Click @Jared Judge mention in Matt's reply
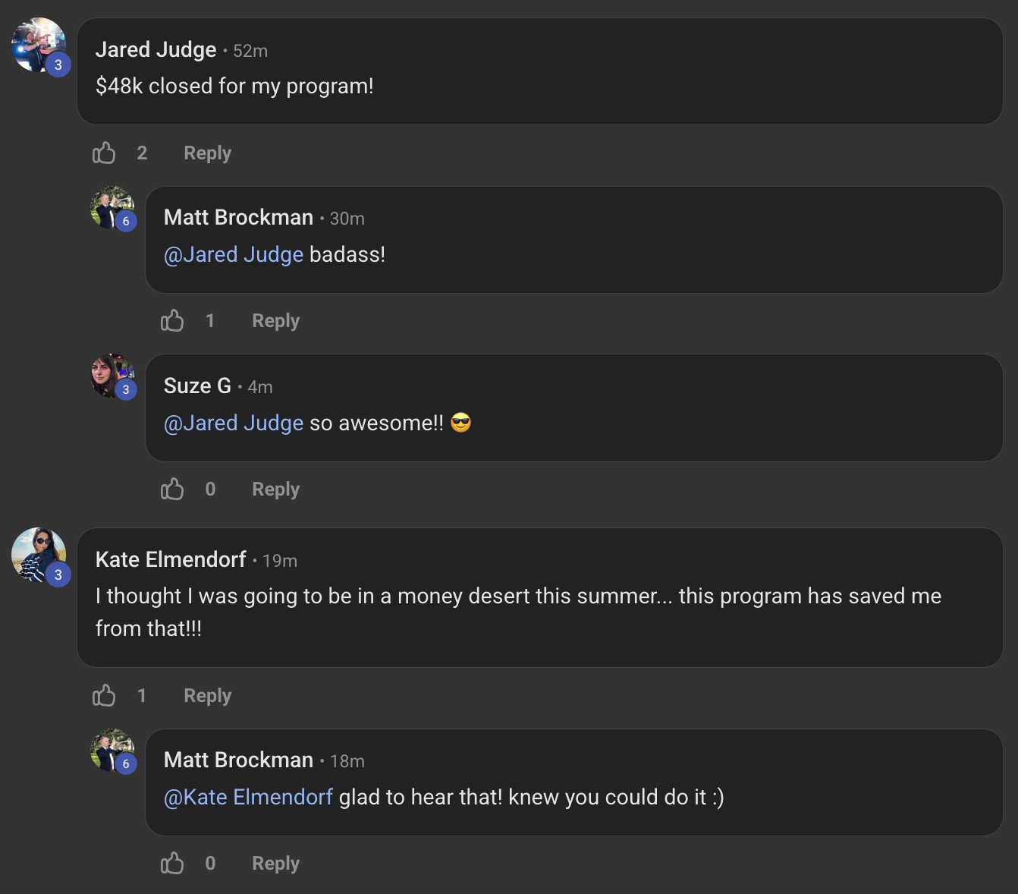 point(234,255)
